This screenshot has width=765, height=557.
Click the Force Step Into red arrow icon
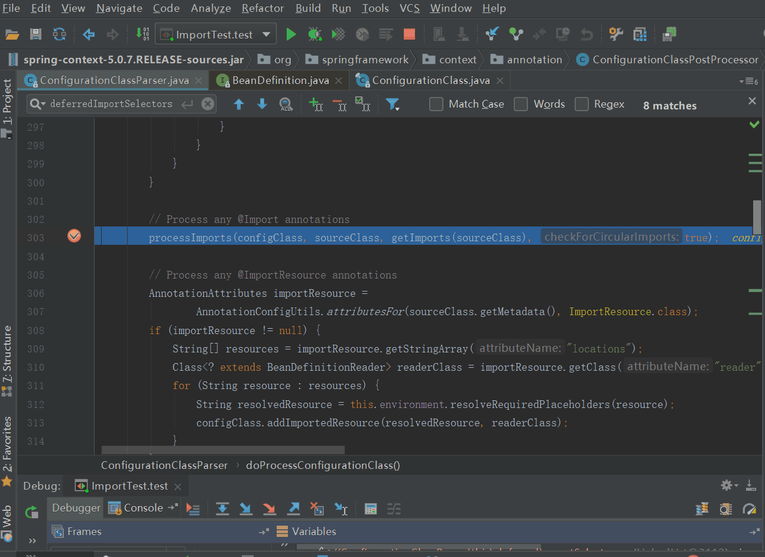coord(270,509)
